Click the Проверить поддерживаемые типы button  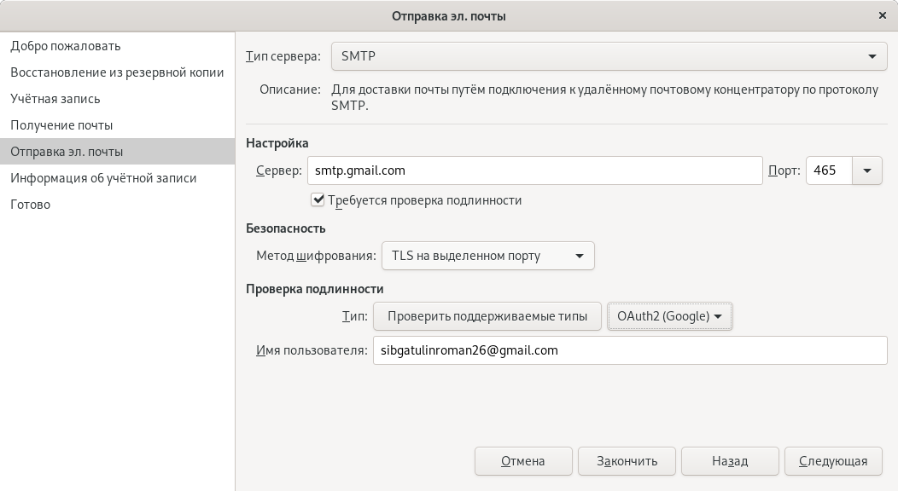(x=487, y=316)
